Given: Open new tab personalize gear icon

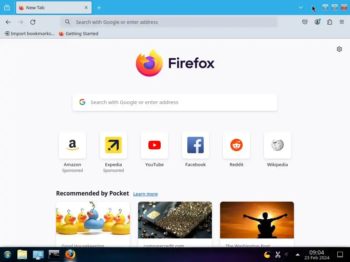Looking at the screenshot, I should click(339, 49).
